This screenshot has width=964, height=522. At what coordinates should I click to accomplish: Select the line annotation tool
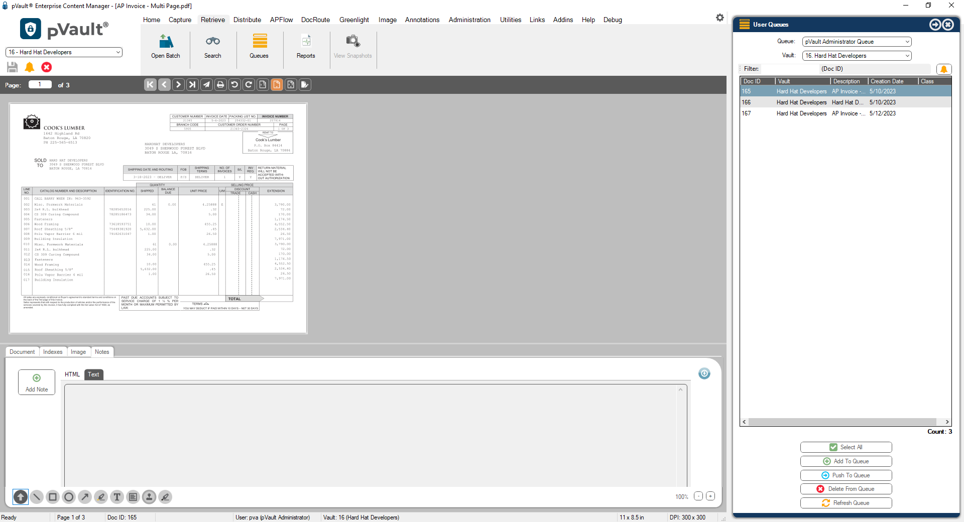click(x=37, y=497)
